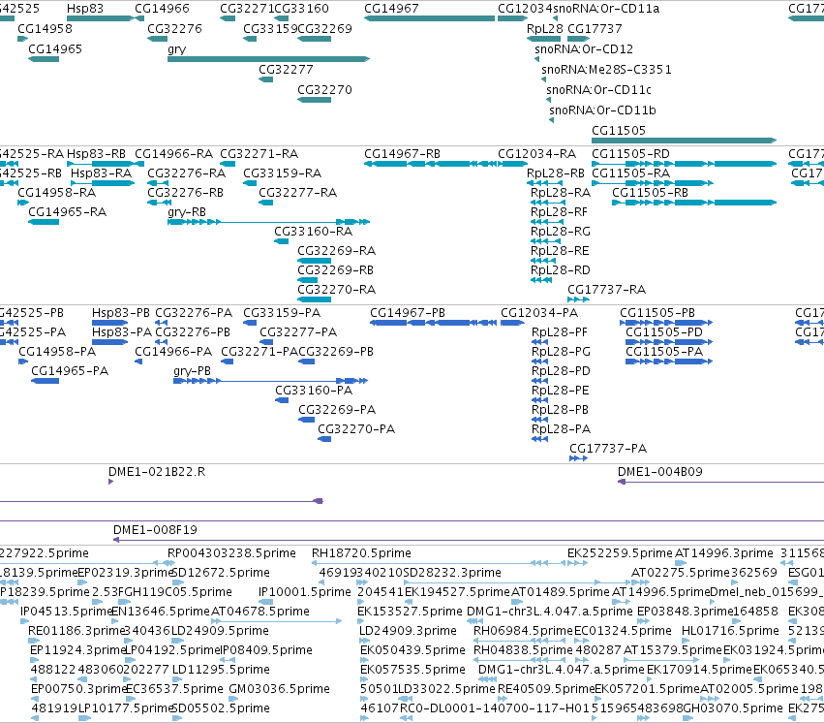Click the RpL28-PA protein label
This screenshot has width=824, height=723.
pos(562,429)
